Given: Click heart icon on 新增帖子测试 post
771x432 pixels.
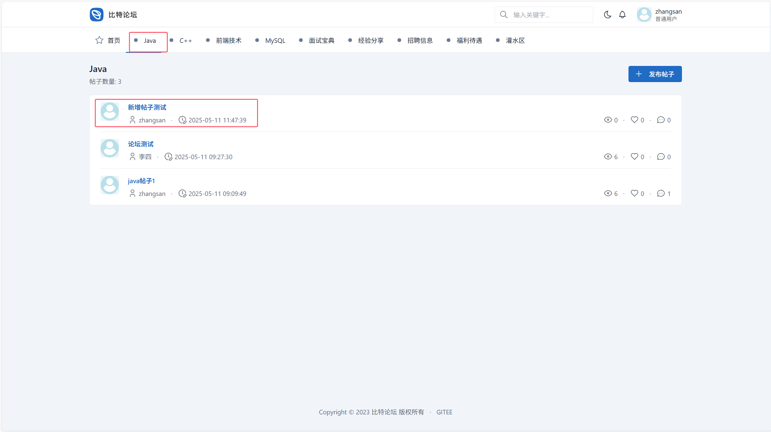Looking at the screenshot, I should [634, 120].
